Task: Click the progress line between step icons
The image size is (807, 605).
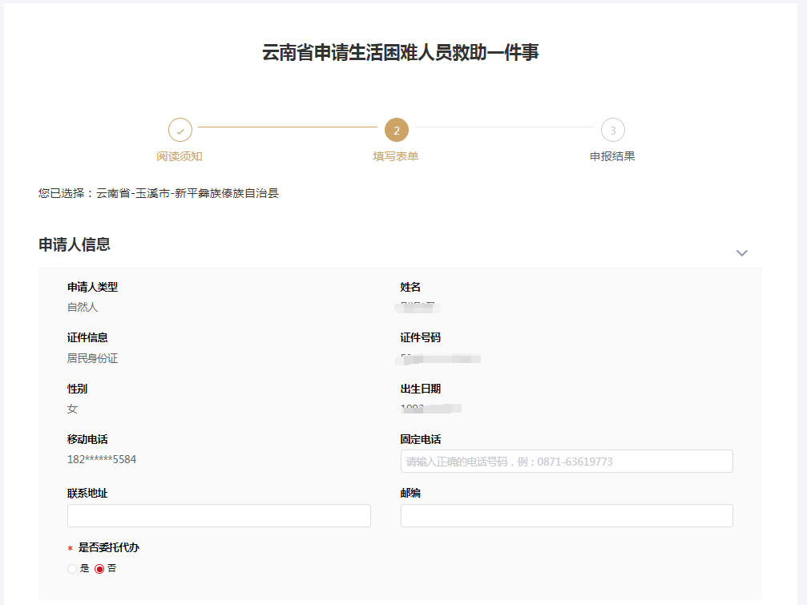Action: coord(289,130)
